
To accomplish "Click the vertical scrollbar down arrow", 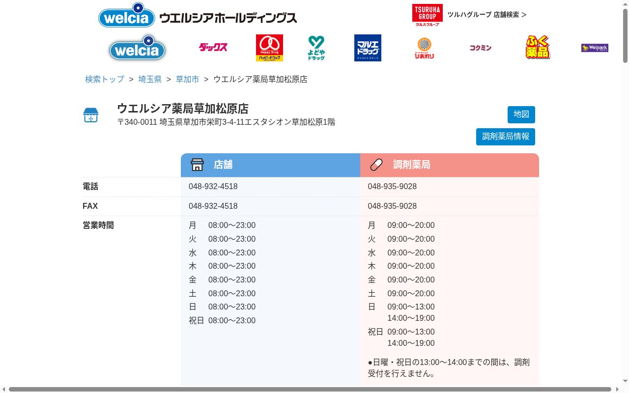I will [625, 381].
